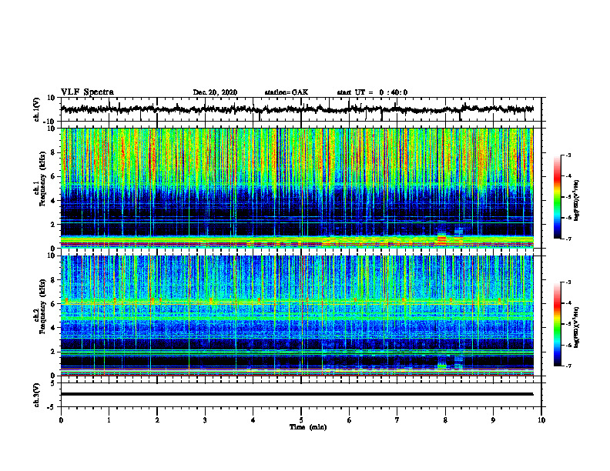Click time-axis tick label "1"
610x471 pixels.
pos(109,420)
